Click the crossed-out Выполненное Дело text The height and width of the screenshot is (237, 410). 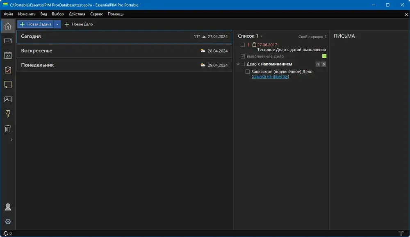265,56
